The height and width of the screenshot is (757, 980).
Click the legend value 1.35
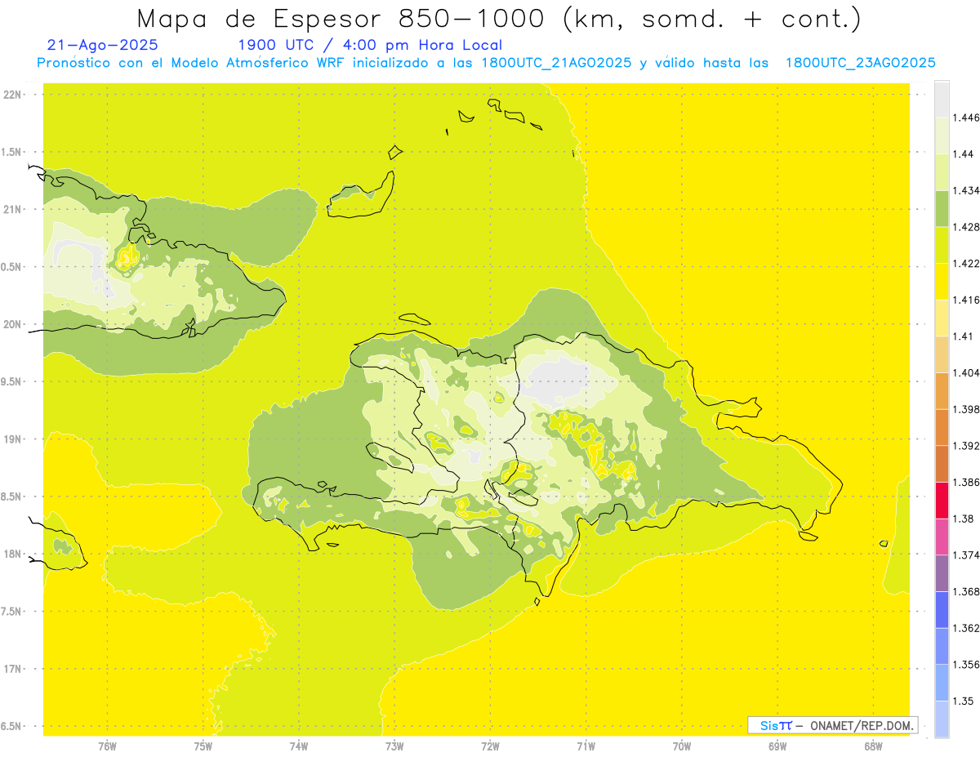click(x=964, y=701)
